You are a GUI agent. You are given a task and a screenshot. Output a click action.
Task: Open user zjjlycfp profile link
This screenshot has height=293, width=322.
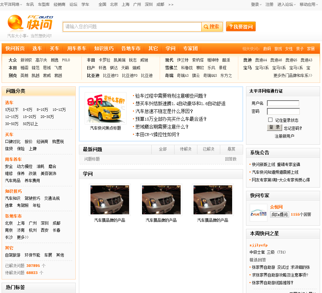(258, 245)
